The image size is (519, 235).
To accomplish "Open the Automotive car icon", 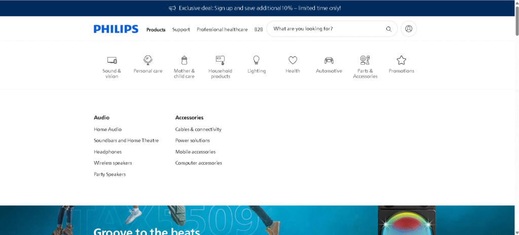I will [329, 60].
